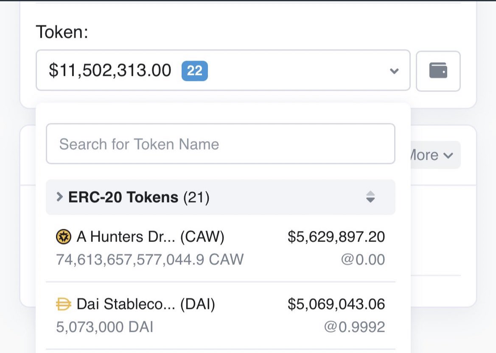Click the 74,613,657,577,044.9 CAW balance
The width and height of the screenshot is (496, 353).
pos(150,259)
